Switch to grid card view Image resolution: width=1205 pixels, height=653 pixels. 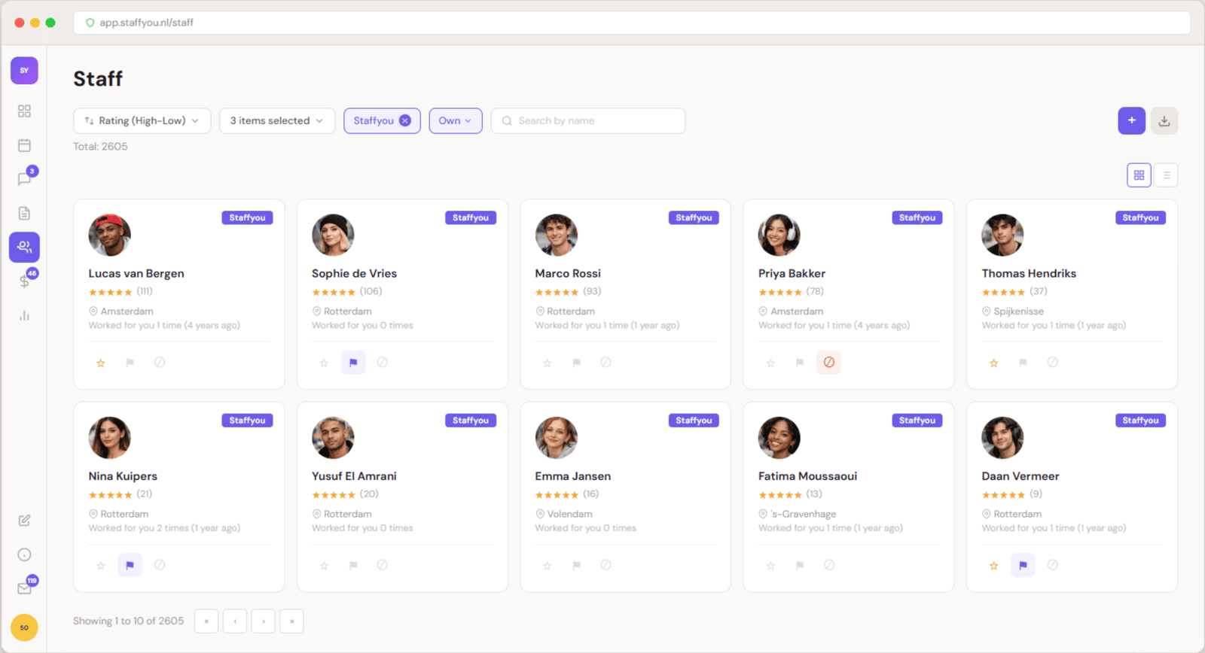(x=1139, y=175)
